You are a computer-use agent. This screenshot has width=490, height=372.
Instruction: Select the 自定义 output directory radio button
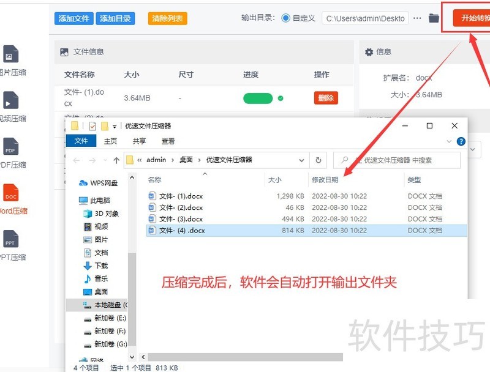287,18
